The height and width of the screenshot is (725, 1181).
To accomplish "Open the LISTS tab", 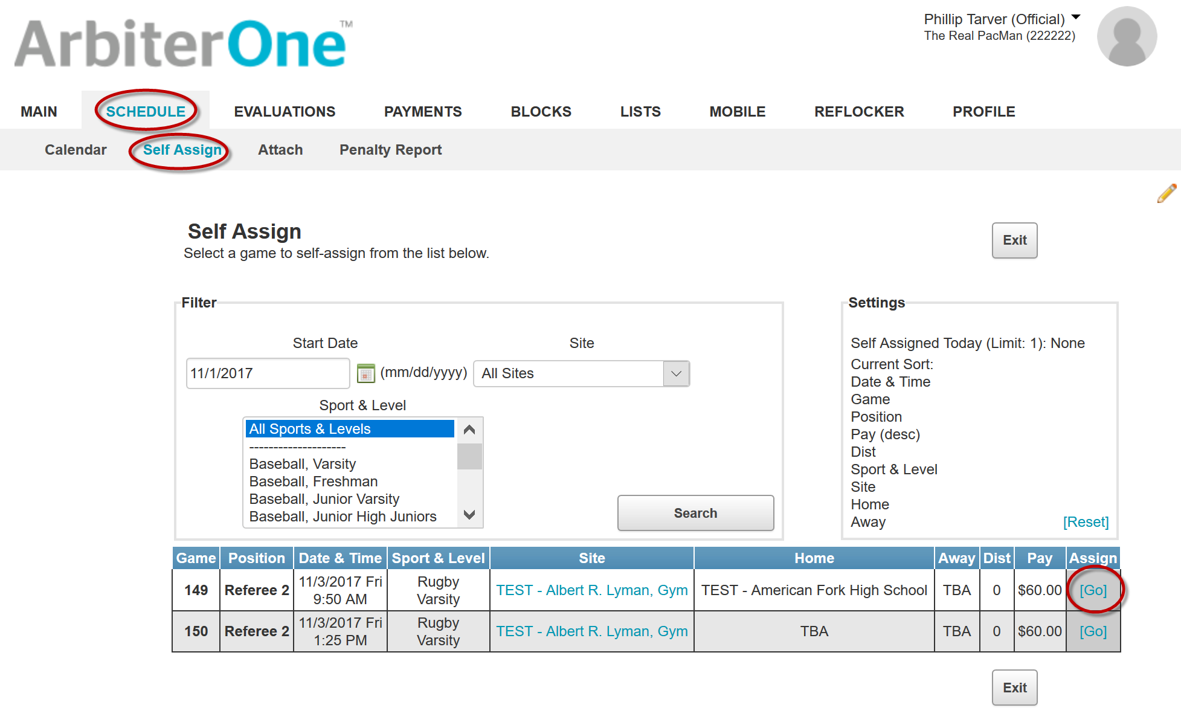I will pyautogui.click(x=640, y=112).
